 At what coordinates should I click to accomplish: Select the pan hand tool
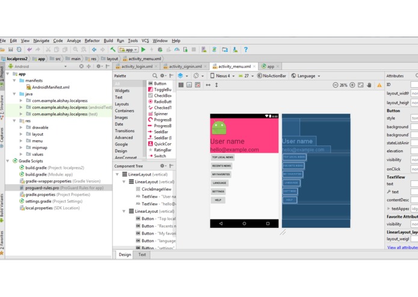[x=369, y=85]
